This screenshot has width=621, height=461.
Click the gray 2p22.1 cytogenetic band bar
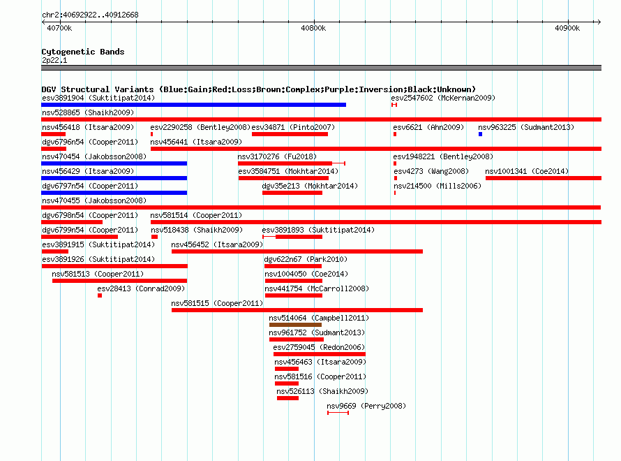point(321,68)
